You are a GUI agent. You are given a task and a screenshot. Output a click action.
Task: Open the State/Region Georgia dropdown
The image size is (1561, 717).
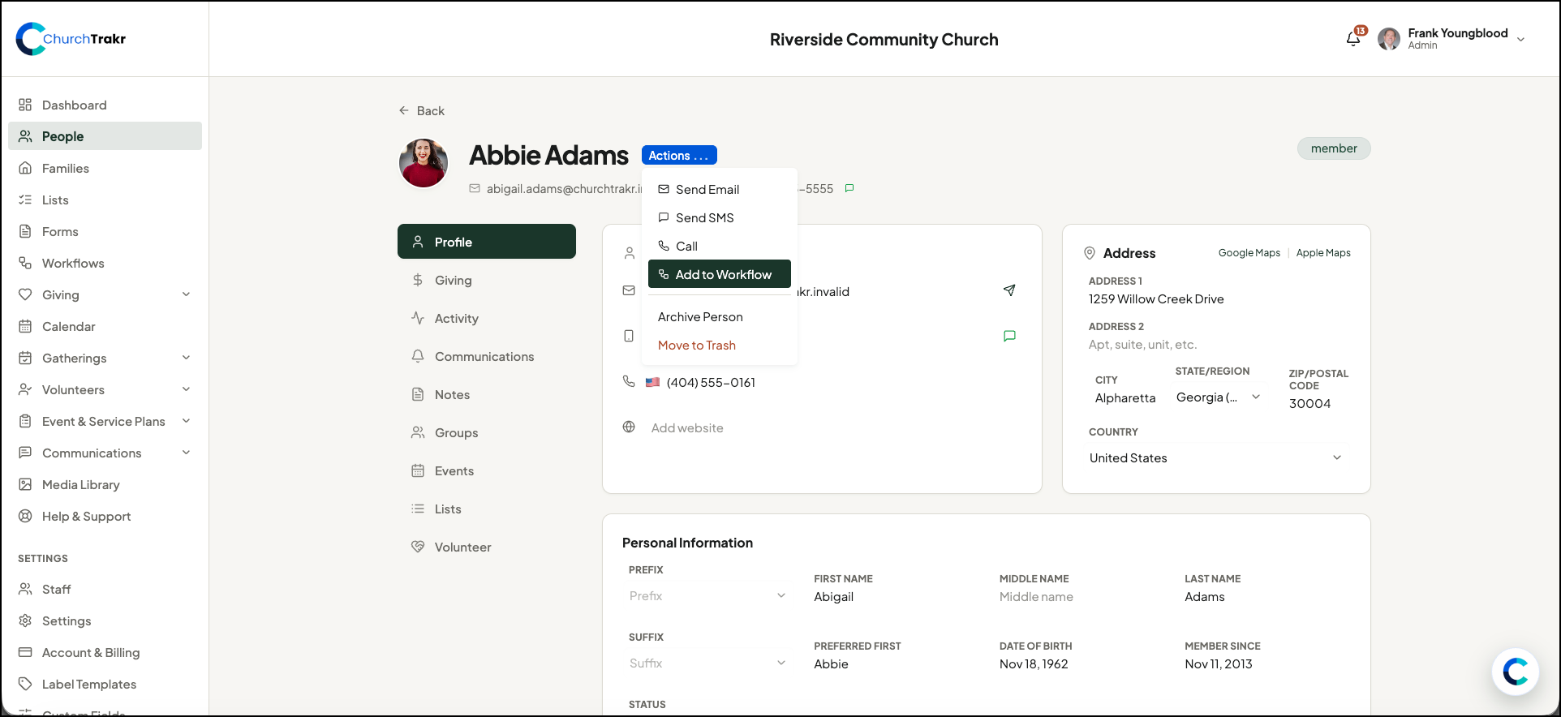pyautogui.click(x=1219, y=397)
